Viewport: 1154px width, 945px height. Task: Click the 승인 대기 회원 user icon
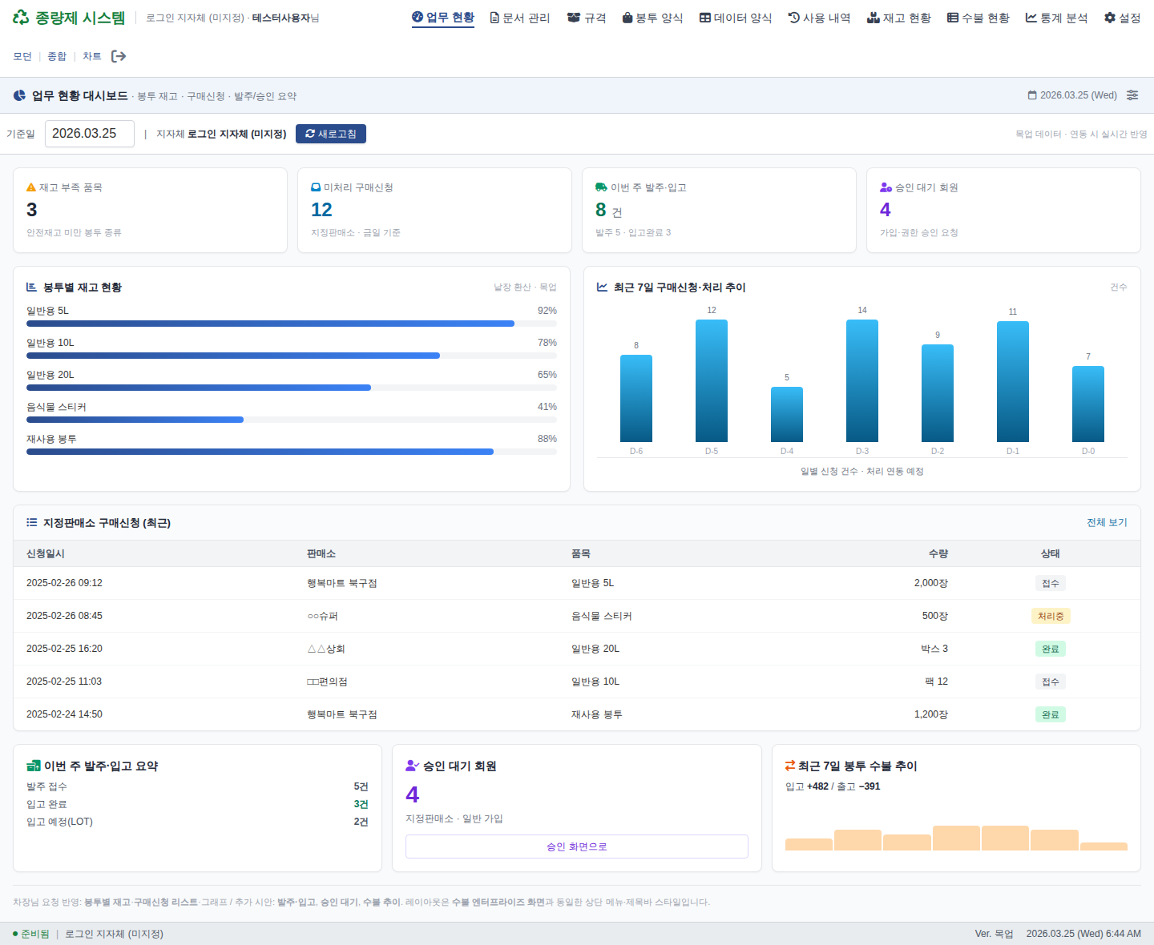[886, 187]
